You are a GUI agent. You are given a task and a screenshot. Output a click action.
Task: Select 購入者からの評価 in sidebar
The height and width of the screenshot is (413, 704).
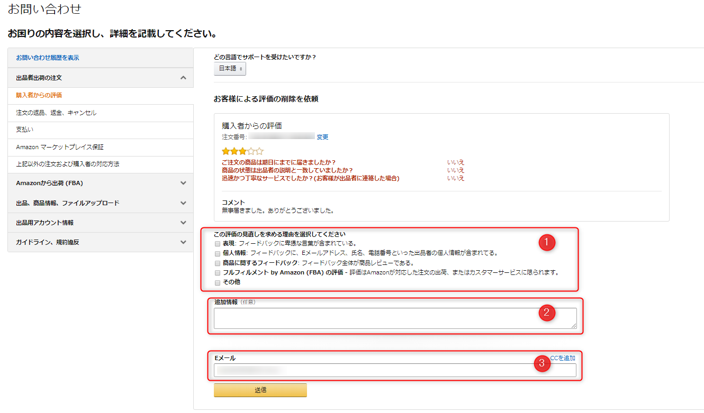coord(39,96)
